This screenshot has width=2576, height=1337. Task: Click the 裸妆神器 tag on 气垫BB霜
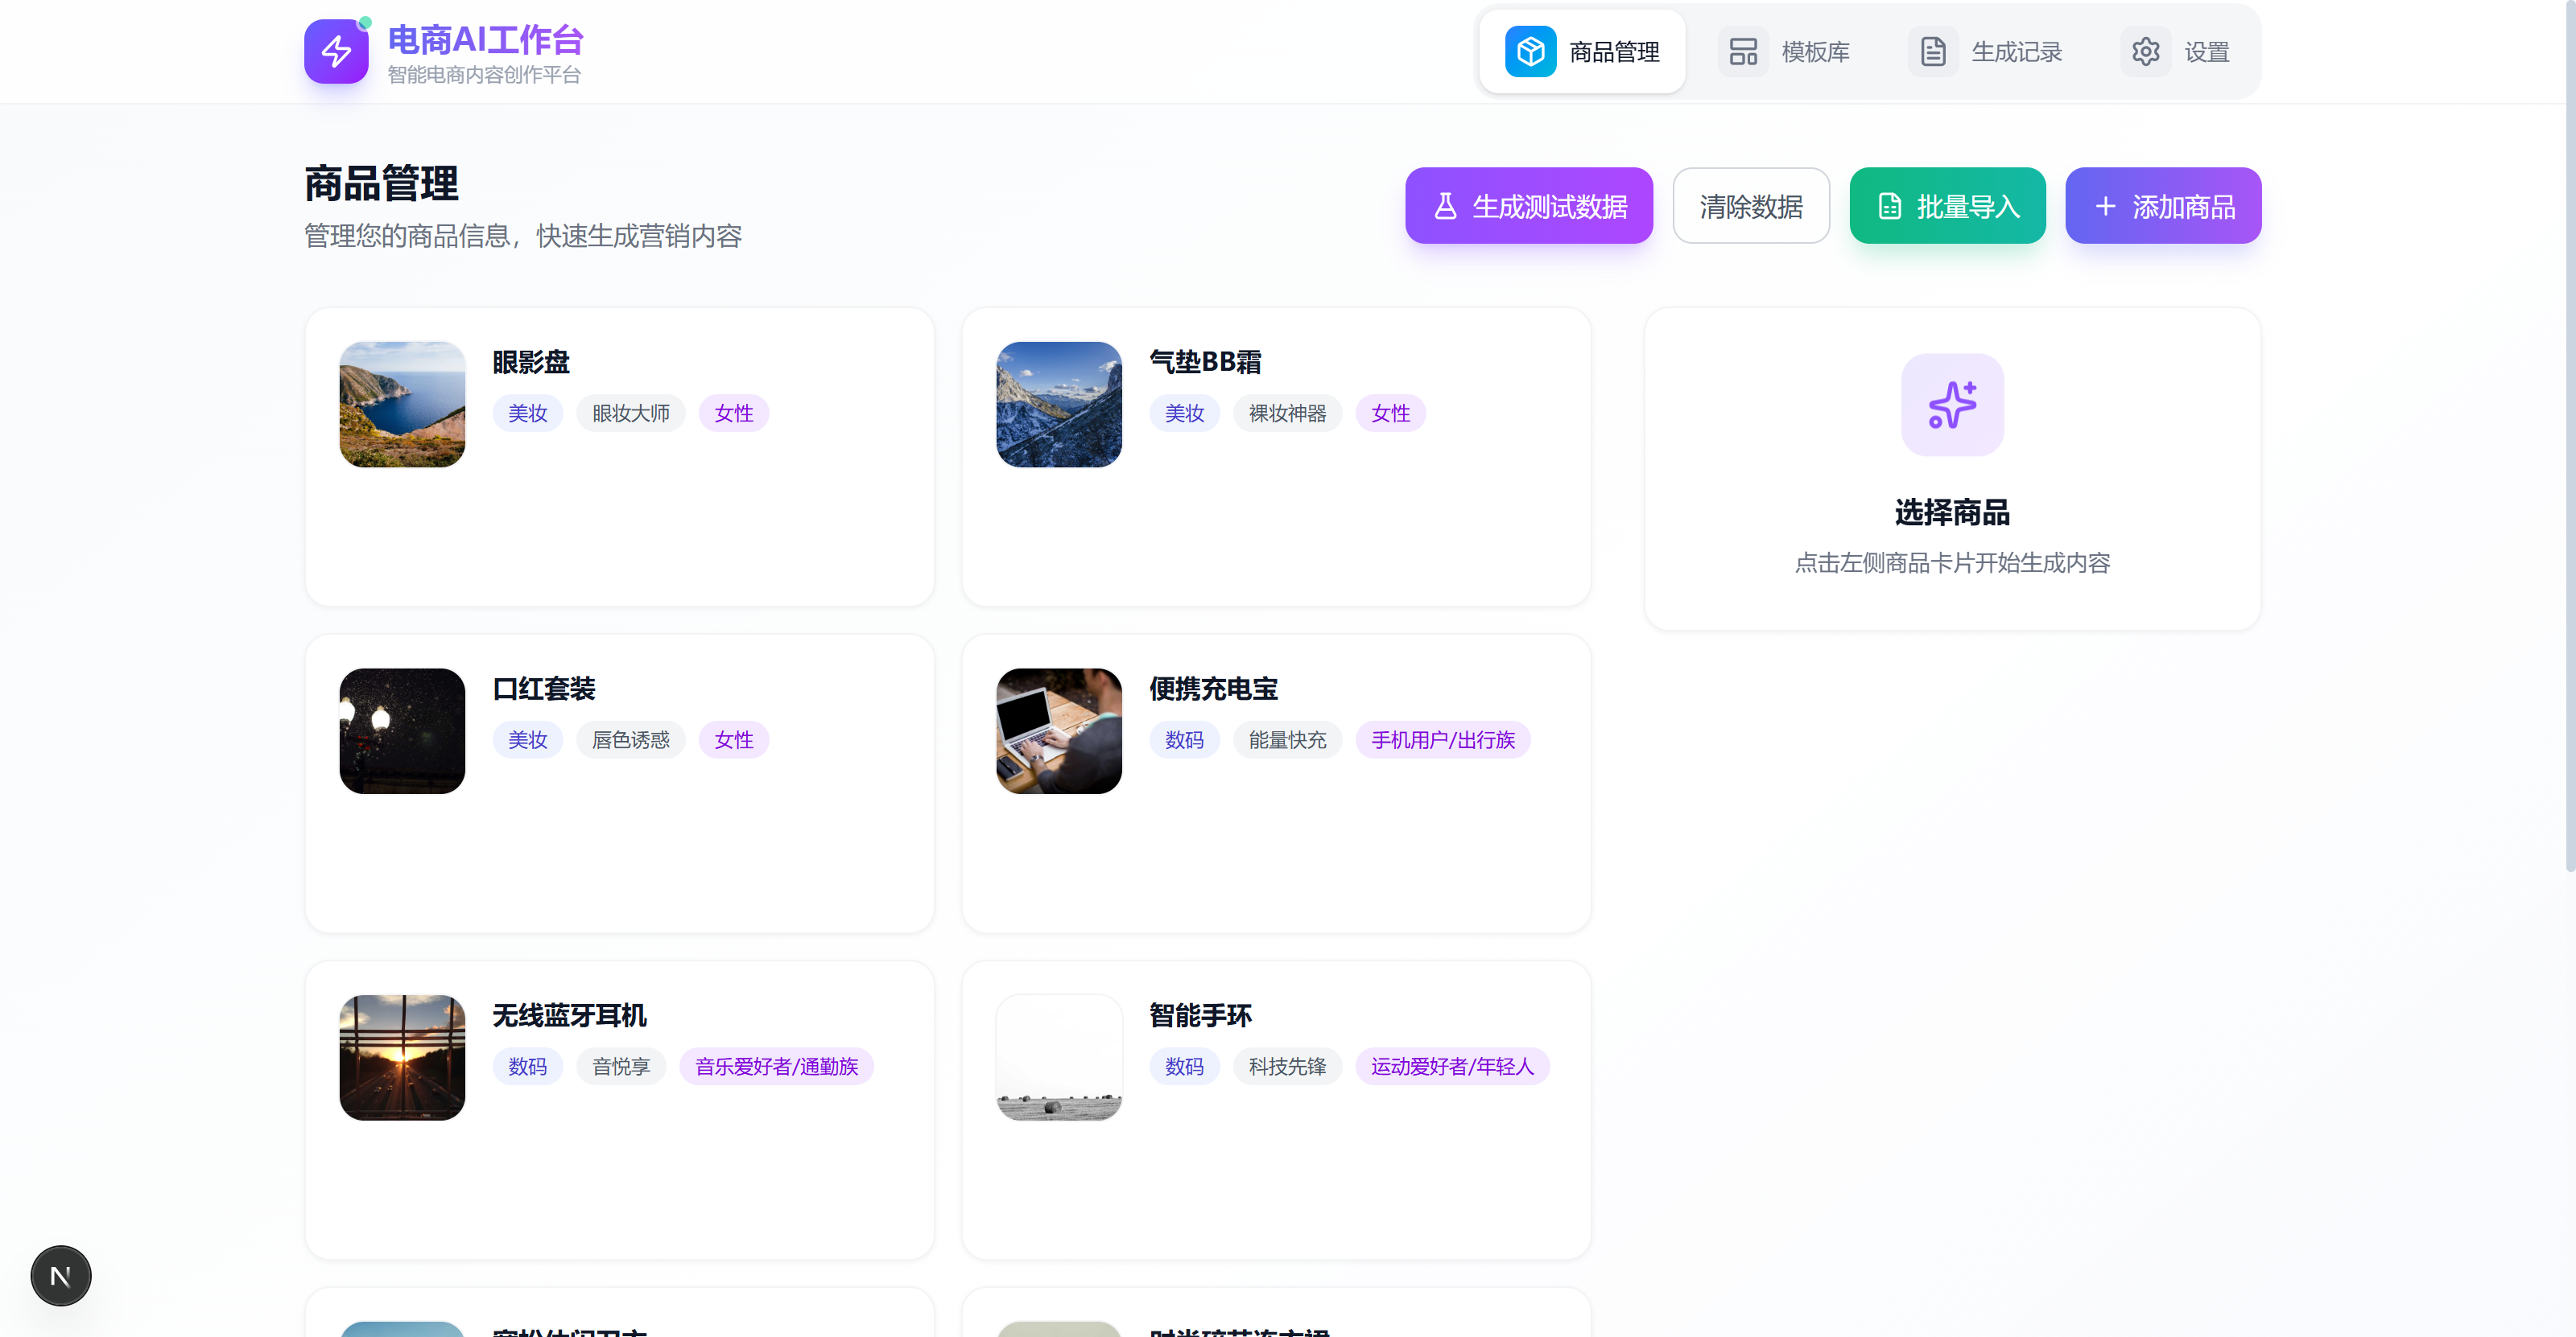1287,413
